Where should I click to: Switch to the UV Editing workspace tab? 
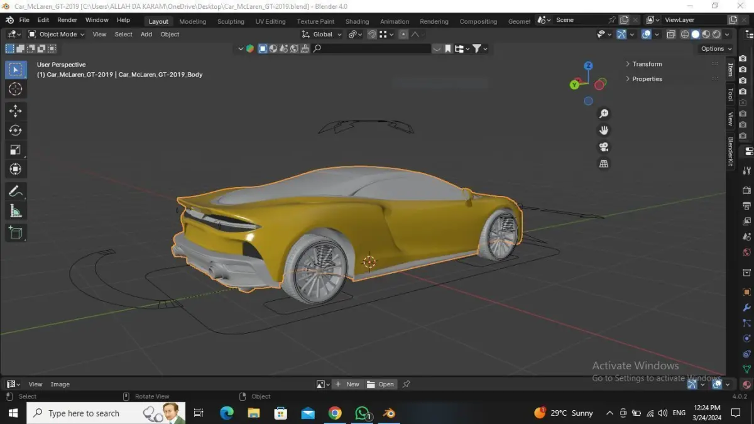tap(270, 21)
